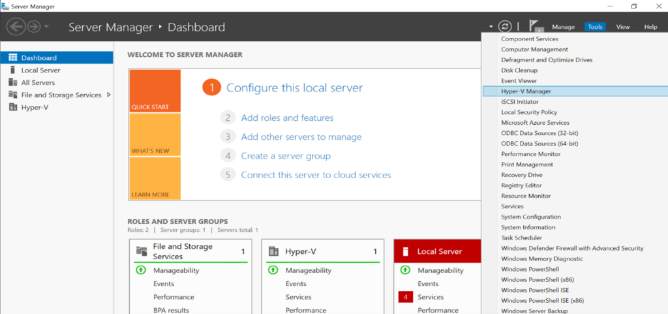
Task: Click the forward navigation arrow
Action: point(33,27)
